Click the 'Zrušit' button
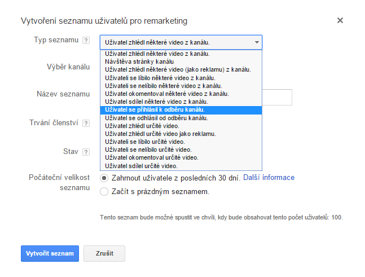The width and height of the screenshot is (365, 277). click(x=104, y=253)
